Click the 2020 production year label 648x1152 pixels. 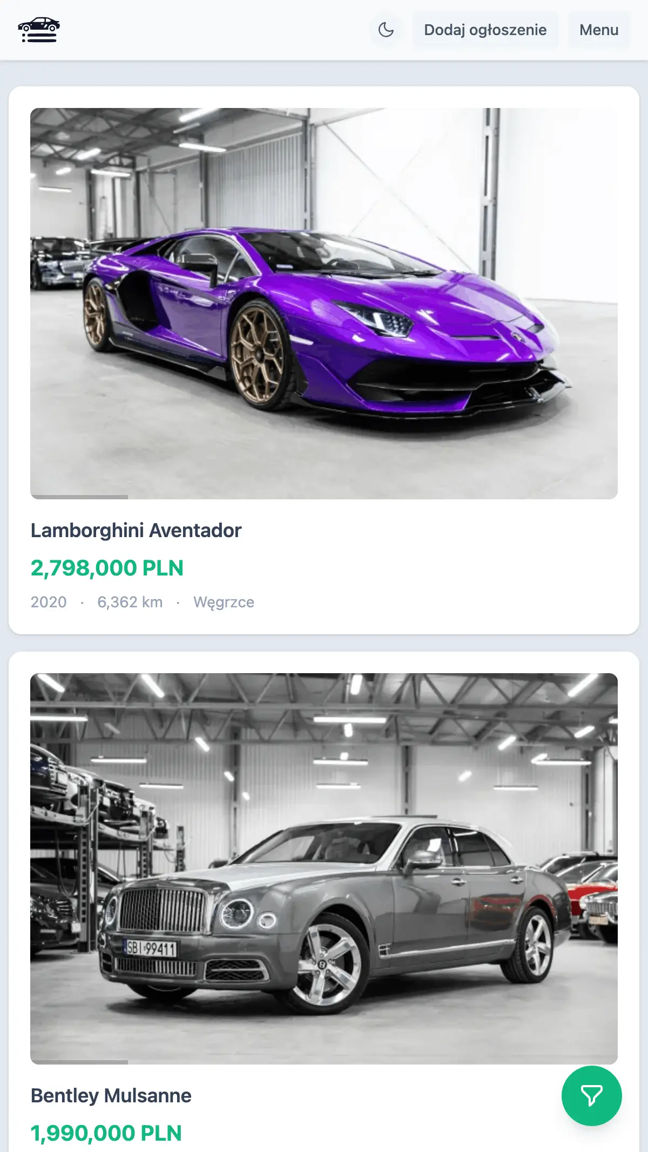pos(49,602)
